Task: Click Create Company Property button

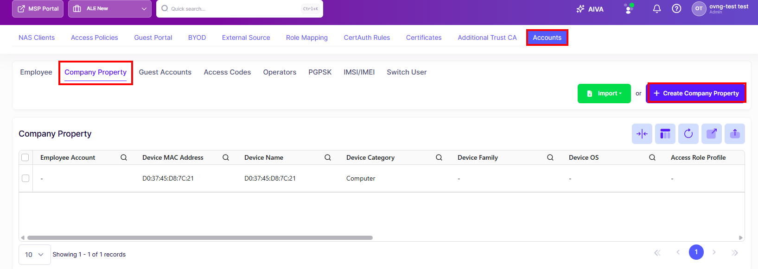Action: click(x=696, y=94)
